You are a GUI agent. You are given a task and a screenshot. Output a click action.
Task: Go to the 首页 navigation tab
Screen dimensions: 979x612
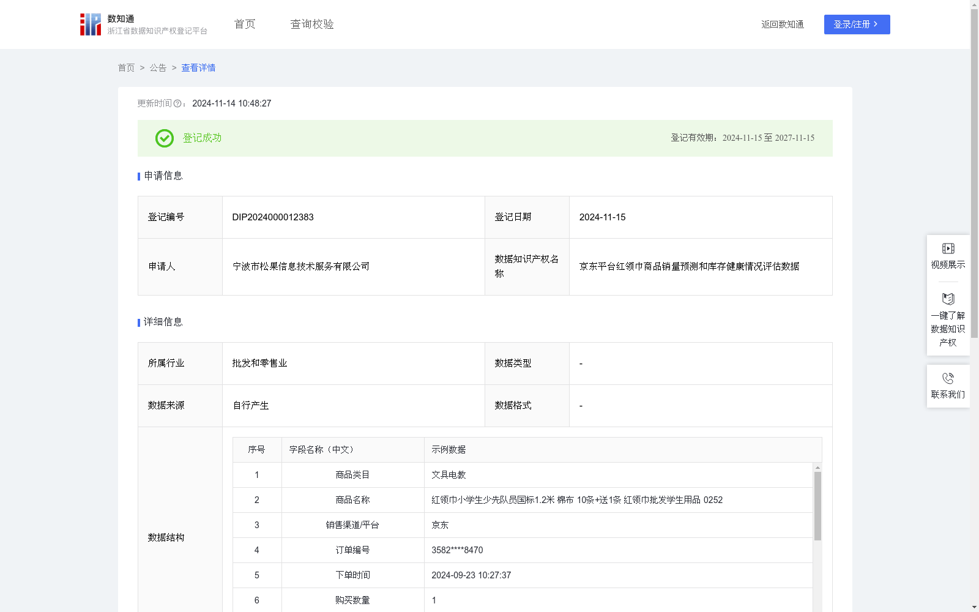pos(245,24)
